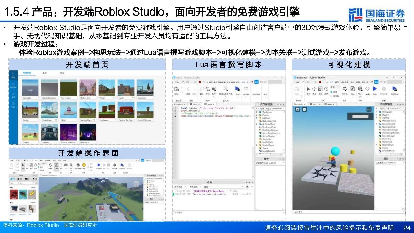Toggle the Collisions checkbox in Baseplate window

pyautogui.click(x=332, y=92)
